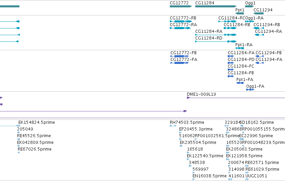Click the RE45526.5prime label

(x=34, y=136)
